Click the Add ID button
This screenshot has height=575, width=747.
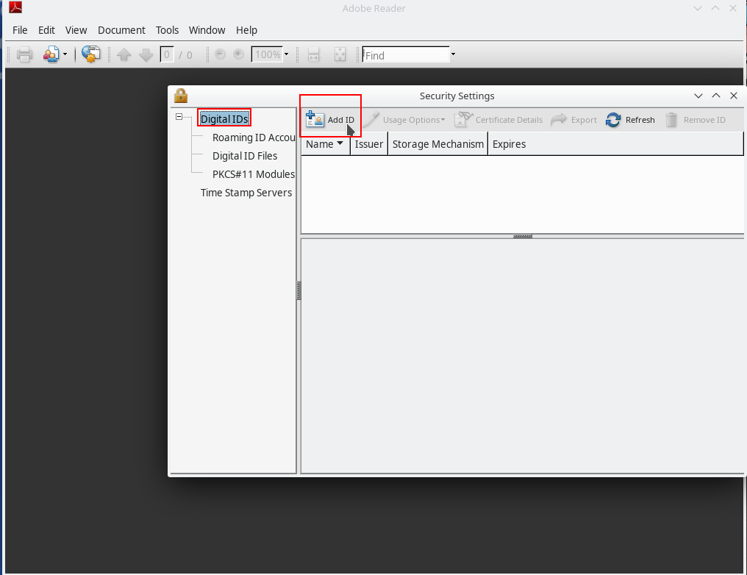coord(330,120)
